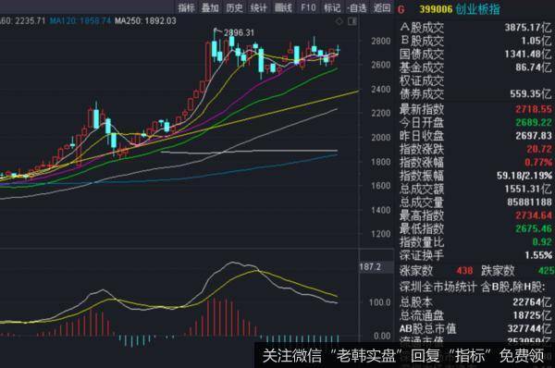Click the 总成交量 value 85881188
This screenshot has width=555, height=368.
[529, 202]
